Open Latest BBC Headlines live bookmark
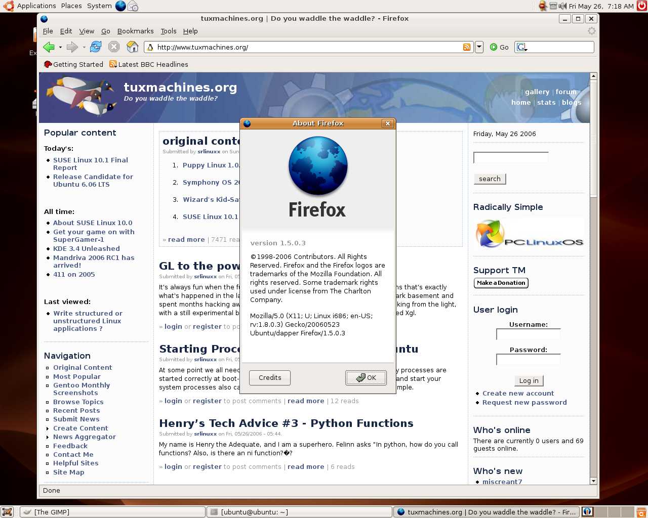This screenshot has height=518, width=648. pos(149,64)
